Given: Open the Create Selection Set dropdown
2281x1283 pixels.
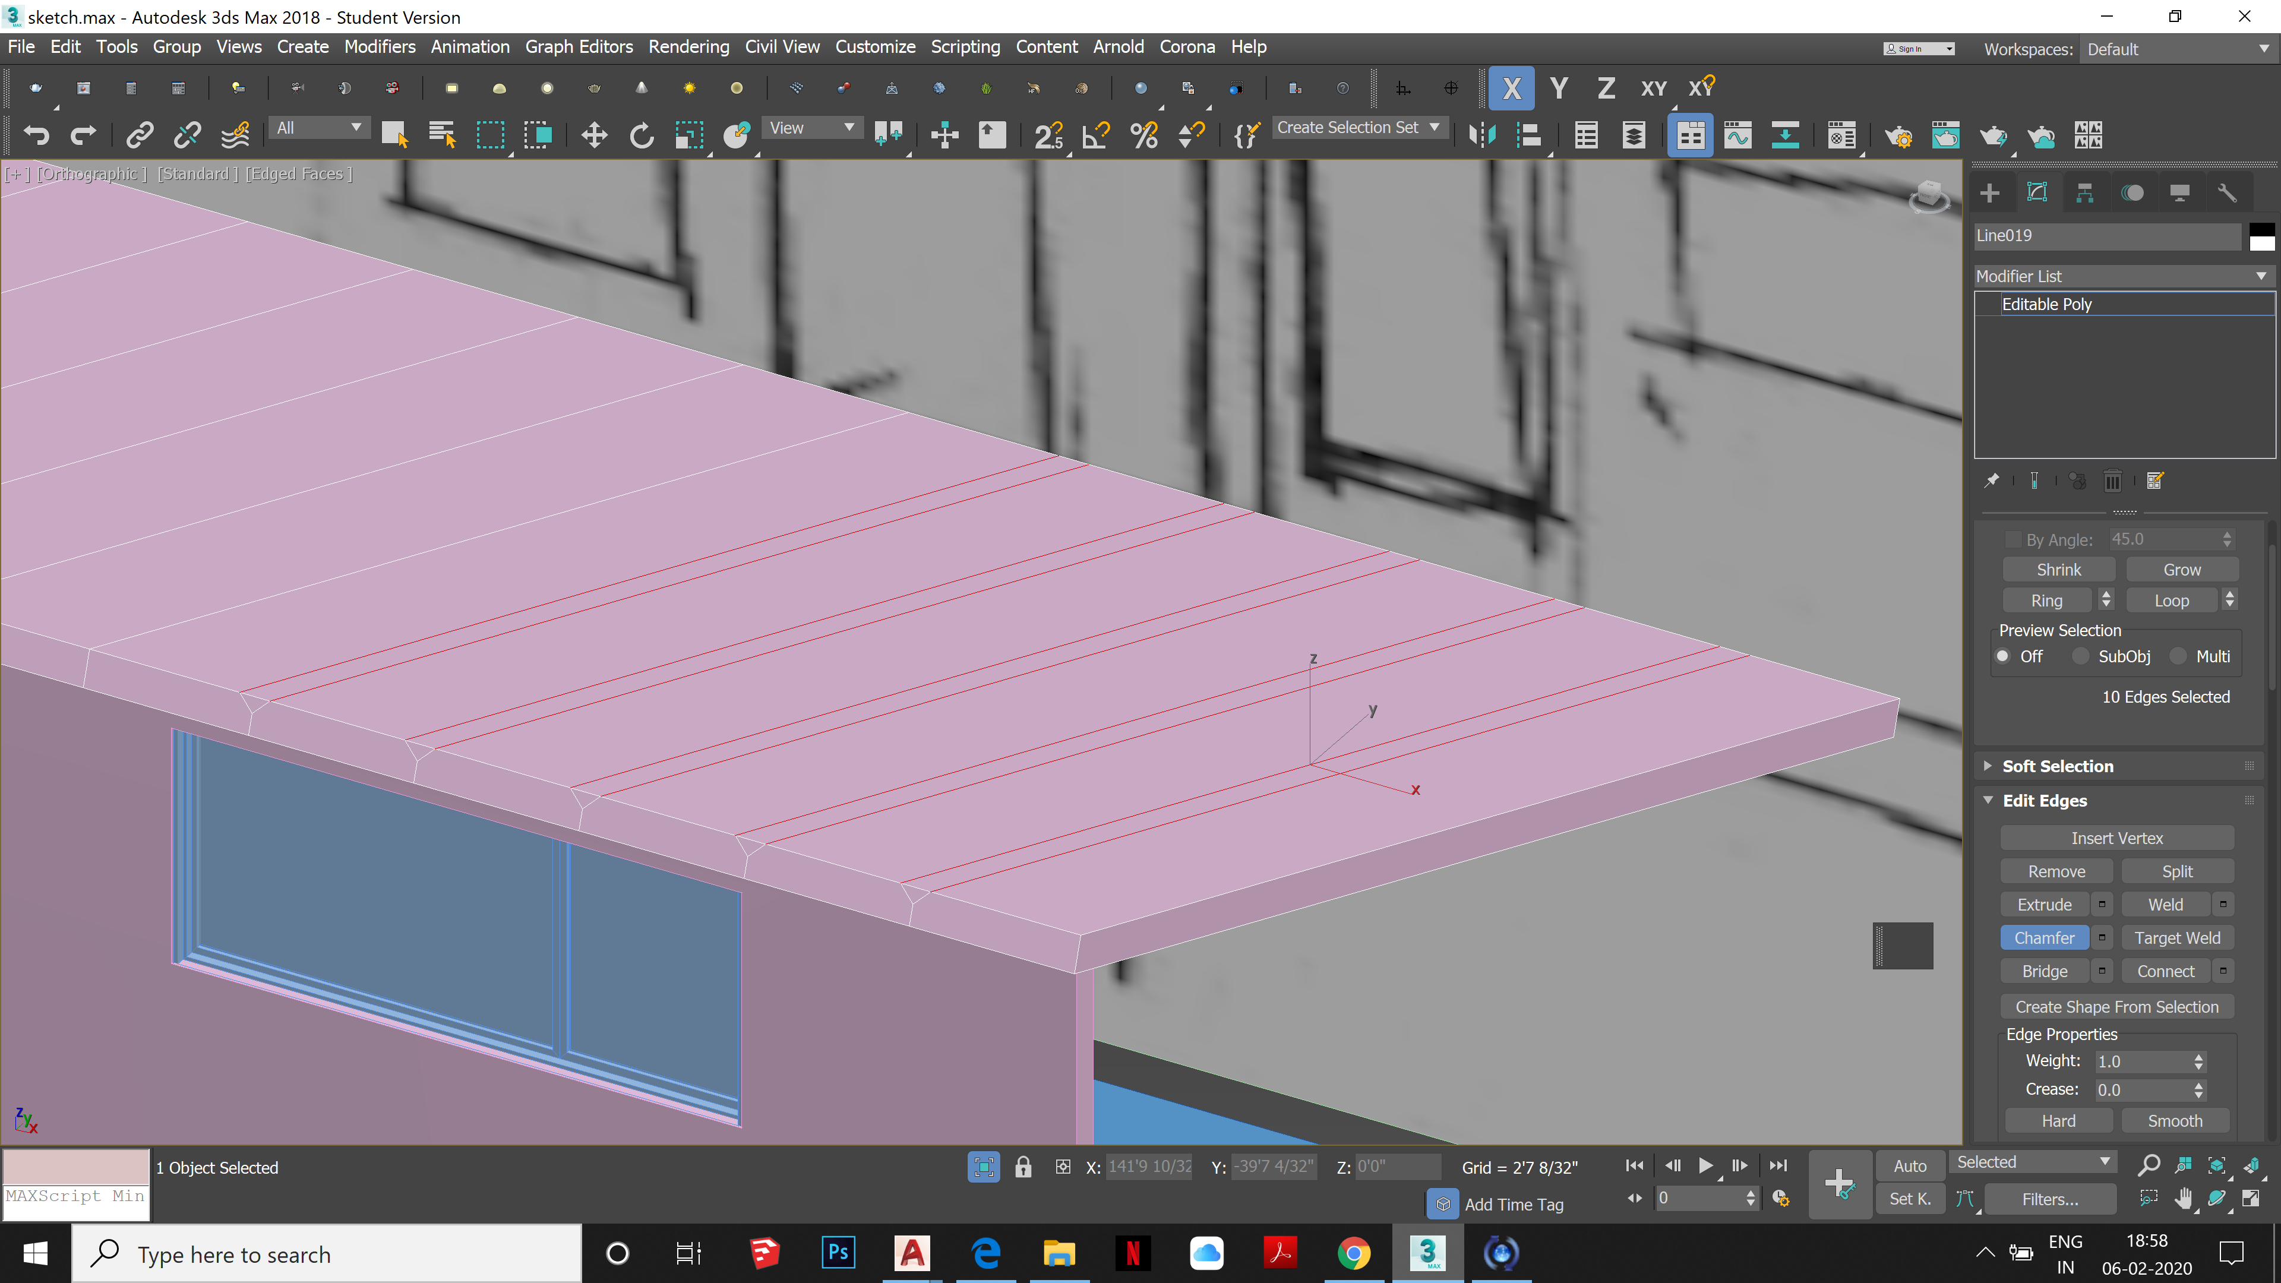Looking at the screenshot, I should tap(1360, 128).
